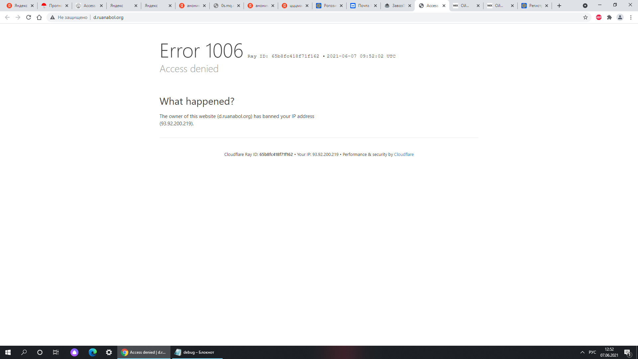This screenshot has width=638, height=359.
Task: Click the not secure warning icon
Action: click(53, 17)
